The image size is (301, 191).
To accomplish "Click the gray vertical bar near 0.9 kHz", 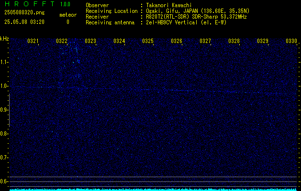I will point(10,110).
